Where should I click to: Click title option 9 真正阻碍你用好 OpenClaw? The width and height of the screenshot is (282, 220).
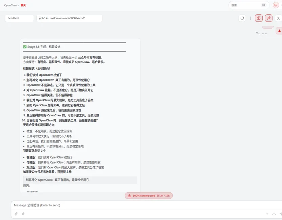point(62,115)
